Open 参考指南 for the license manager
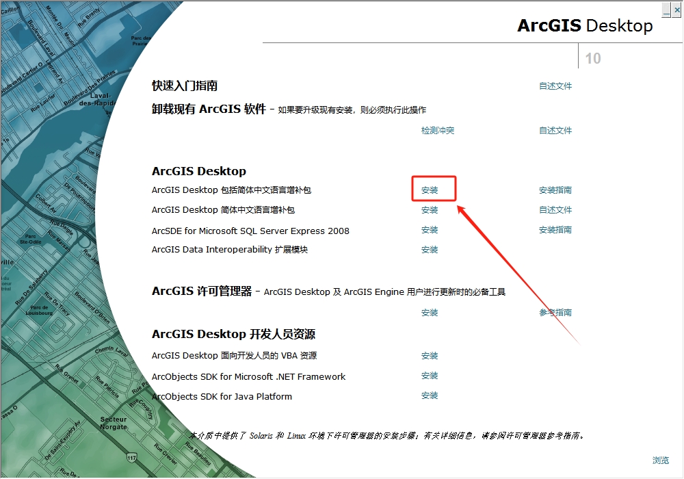Viewport: 684px width, 479px height. point(555,312)
